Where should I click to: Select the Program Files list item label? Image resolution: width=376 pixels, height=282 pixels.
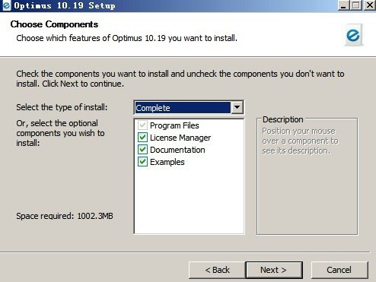tap(174, 125)
